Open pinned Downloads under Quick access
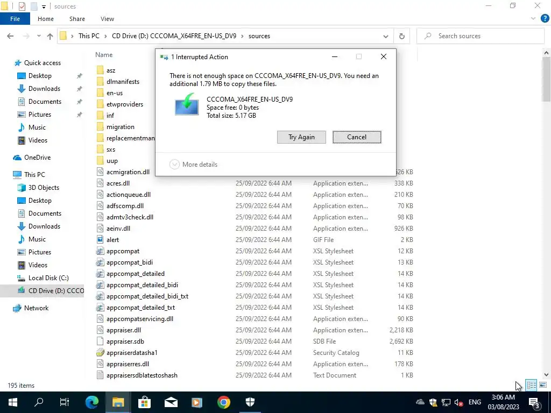The width and height of the screenshot is (551, 413). 44,89
